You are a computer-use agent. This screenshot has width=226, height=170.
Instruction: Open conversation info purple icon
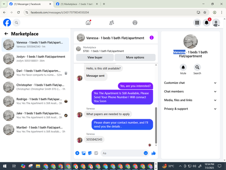click(x=151, y=38)
